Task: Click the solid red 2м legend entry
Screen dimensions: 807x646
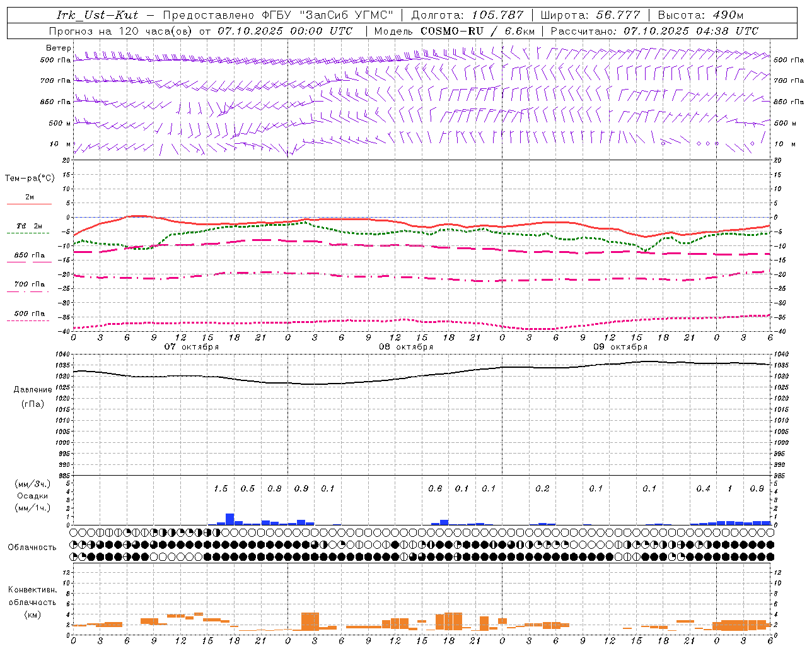Action: [x=29, y=199]
